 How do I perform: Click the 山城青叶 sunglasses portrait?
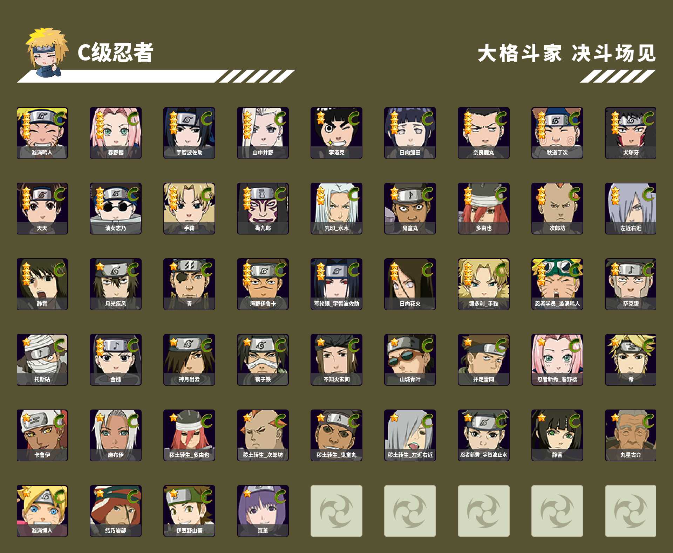point(410,360)
